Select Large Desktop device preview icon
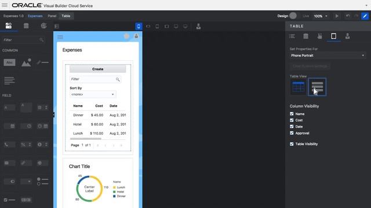 185,26
